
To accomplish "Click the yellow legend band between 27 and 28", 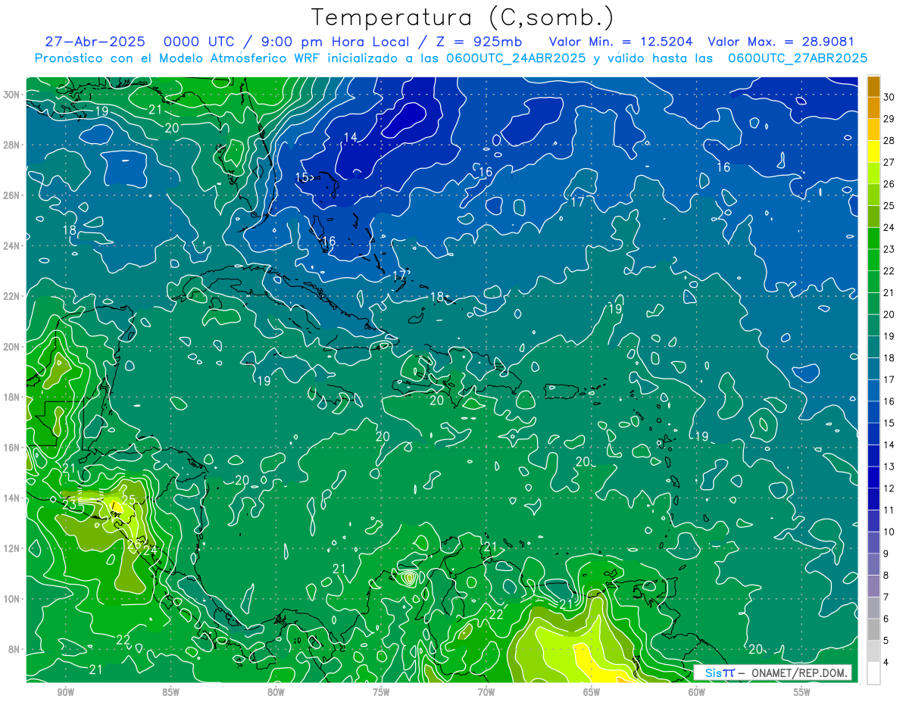I will pyautogui.click(x=873, y=151).
